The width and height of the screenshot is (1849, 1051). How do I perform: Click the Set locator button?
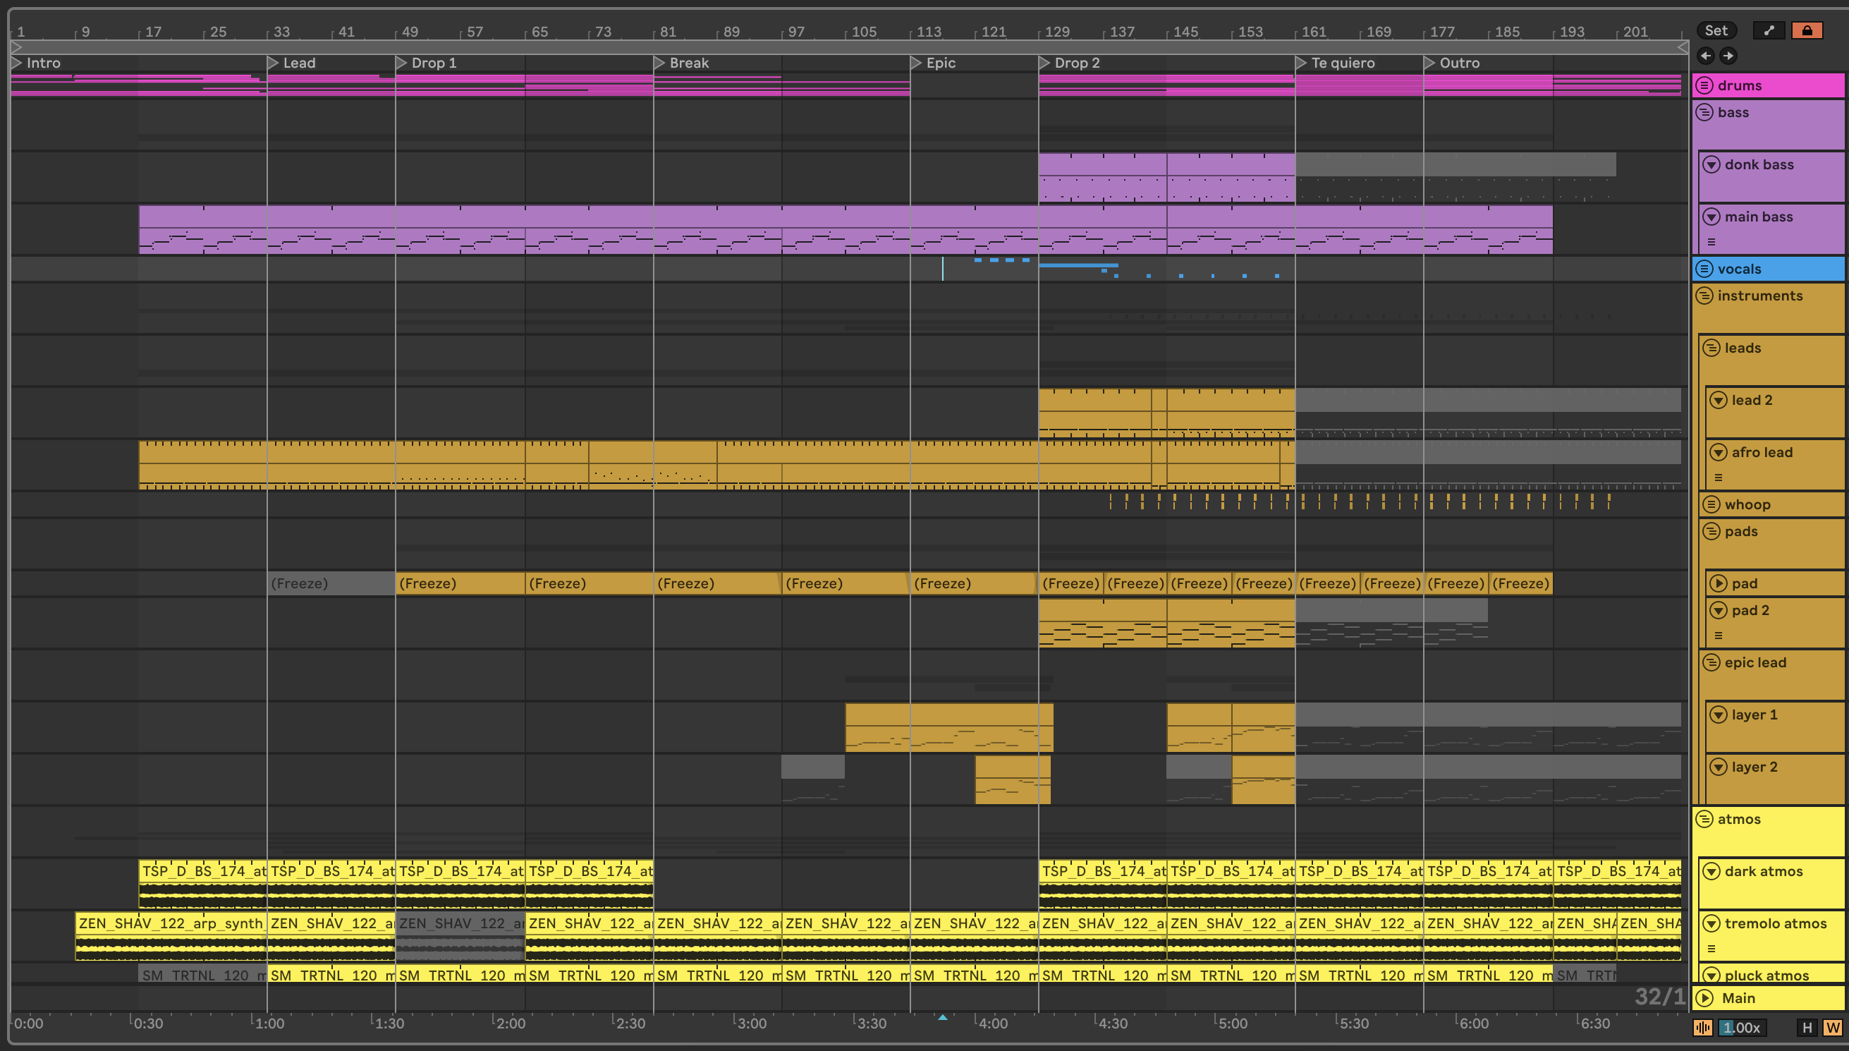pos(1716,30)
